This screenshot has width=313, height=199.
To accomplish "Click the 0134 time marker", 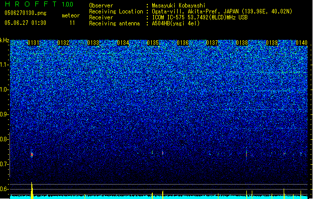I will [123, 43].
